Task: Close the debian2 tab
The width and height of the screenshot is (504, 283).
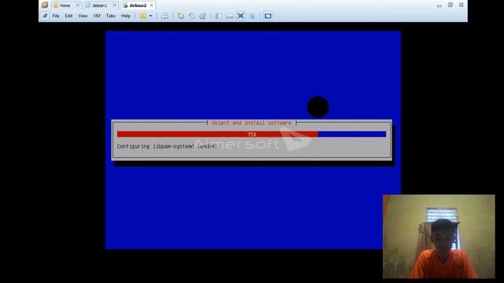Action: click(151, 6)
